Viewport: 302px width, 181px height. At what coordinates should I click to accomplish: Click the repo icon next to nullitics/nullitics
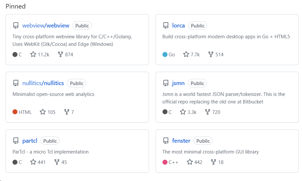pos(15,83)
